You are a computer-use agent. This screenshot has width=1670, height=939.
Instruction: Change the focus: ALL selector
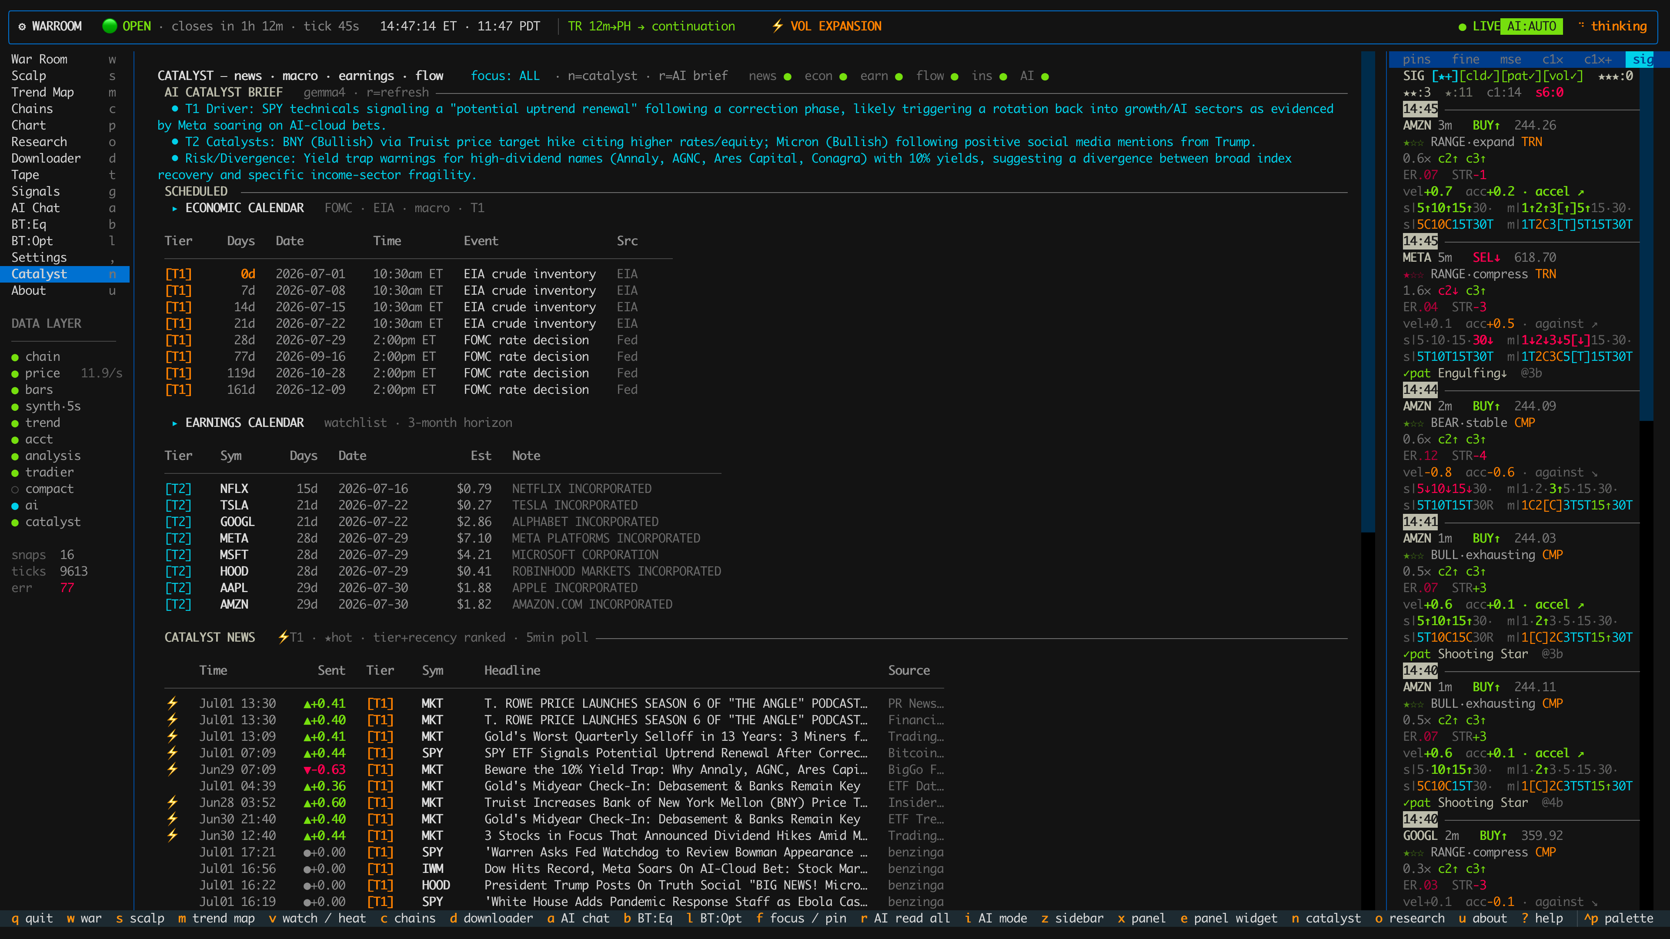[505, 76]
